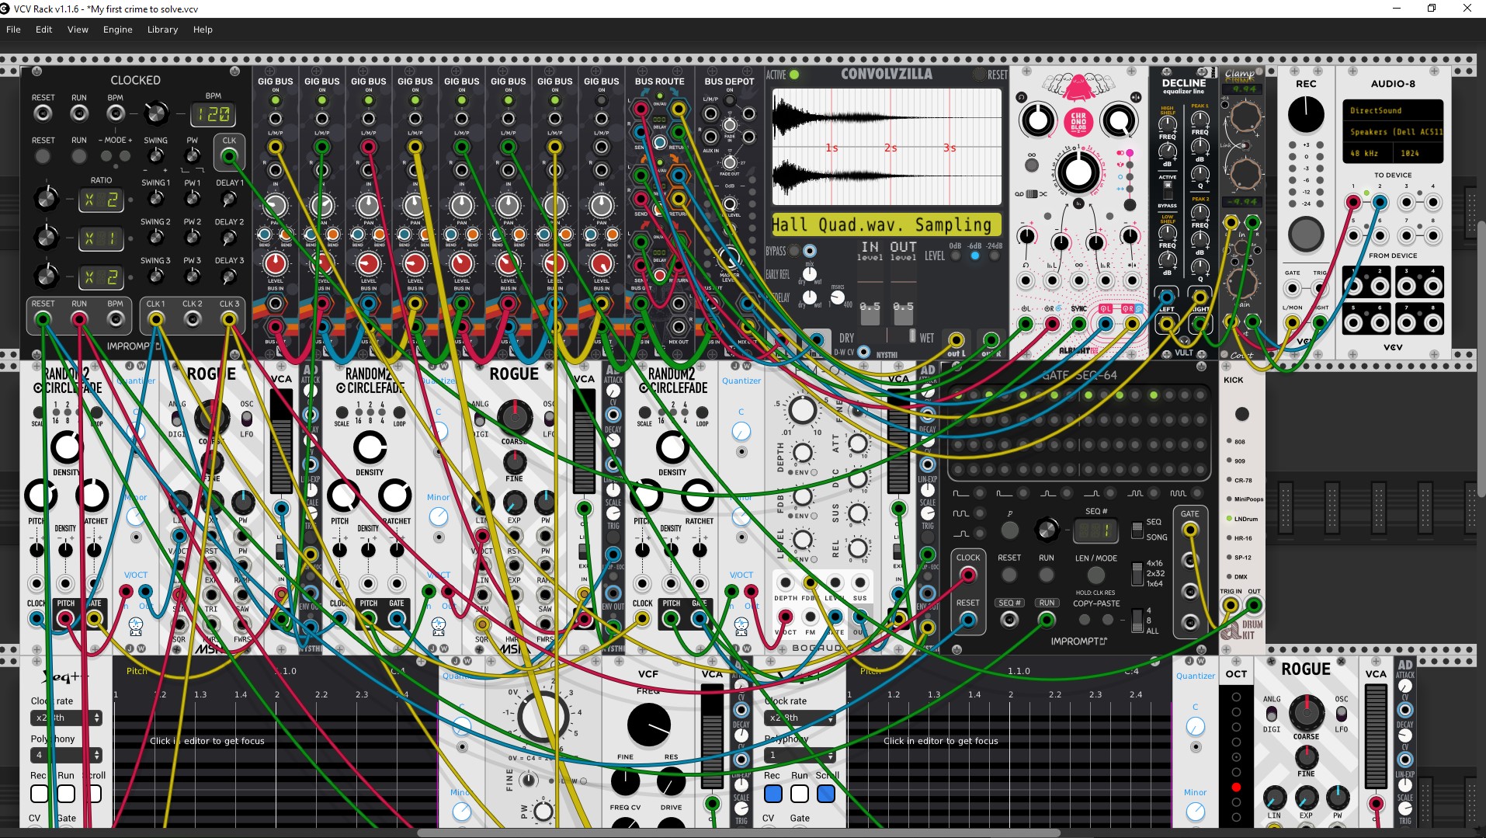Viewport: 1486px width, 838px height.
Task: Open the DirectSound driver selector on Audio-8
Action: click(x=1393, y=110)
